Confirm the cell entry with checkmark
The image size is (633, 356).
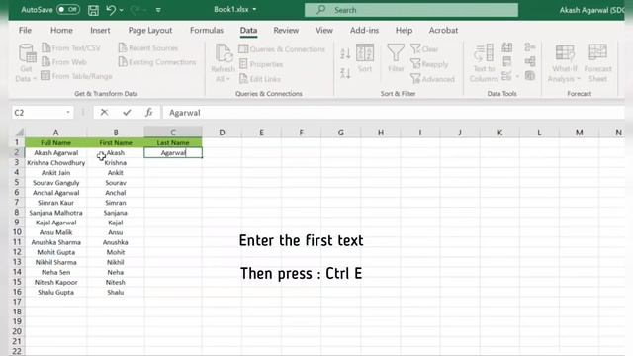click(x=127, y=112)
